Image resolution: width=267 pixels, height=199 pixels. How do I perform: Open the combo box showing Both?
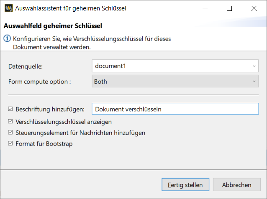175,81
